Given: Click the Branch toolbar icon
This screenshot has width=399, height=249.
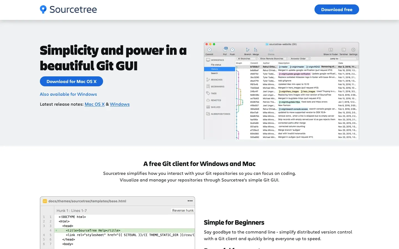Looking at the screenshot, I should pos(248,50).
